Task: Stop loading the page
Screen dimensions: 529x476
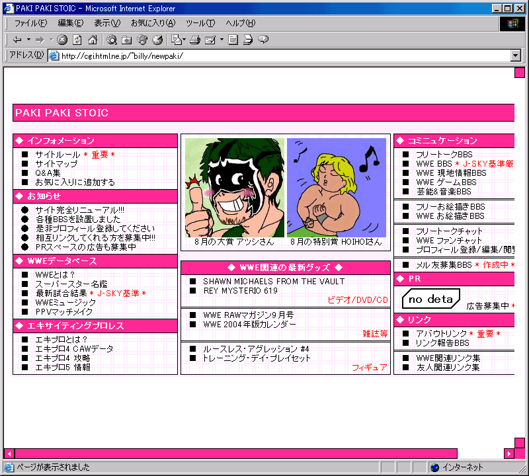Action: coord(62,40)
